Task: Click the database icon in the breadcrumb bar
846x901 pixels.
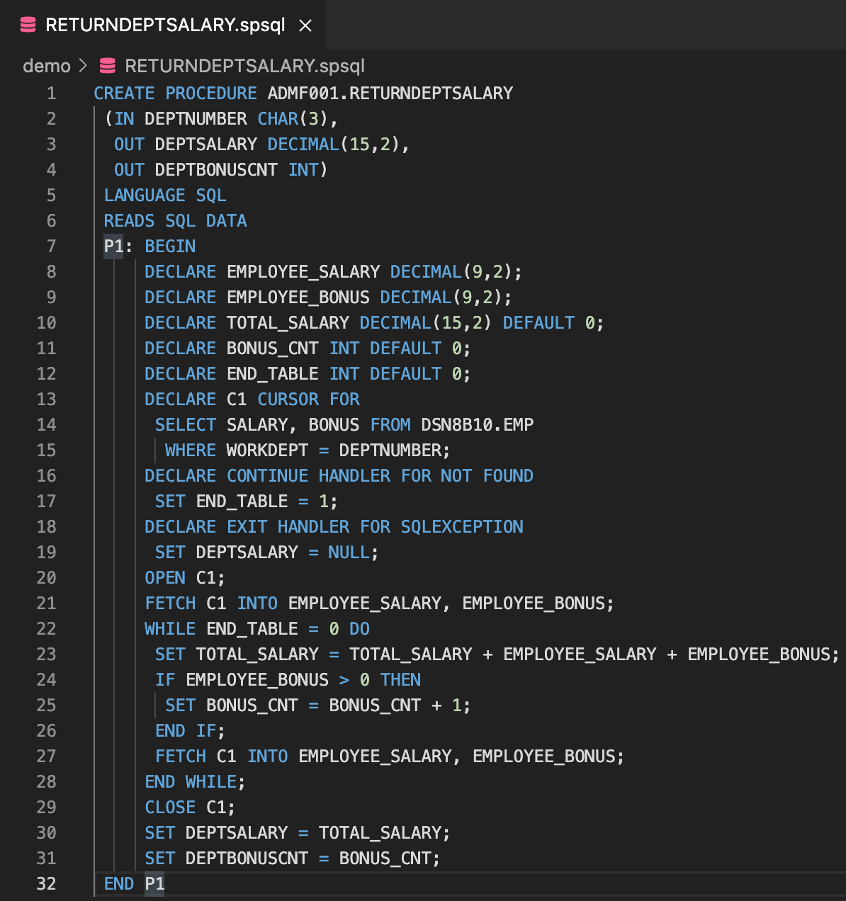Action: pyautogui.click(x=106, y=66)
